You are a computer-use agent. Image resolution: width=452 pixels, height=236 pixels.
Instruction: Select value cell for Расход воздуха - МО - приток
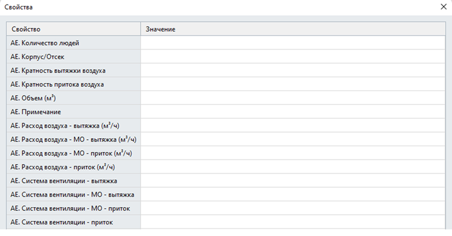coord(293,153)
